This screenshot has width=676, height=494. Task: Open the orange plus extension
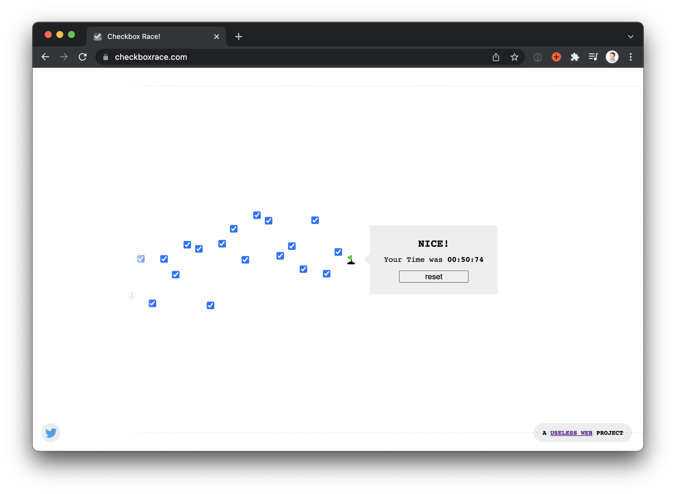tap(556, 57)
